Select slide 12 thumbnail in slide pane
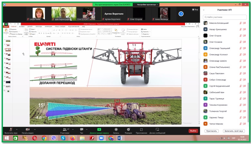The width and height of the screenshot is (251, 144). tap(8, 91)
